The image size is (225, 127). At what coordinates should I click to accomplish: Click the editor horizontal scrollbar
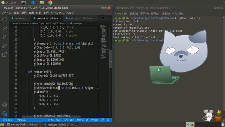tap(51, 116)
